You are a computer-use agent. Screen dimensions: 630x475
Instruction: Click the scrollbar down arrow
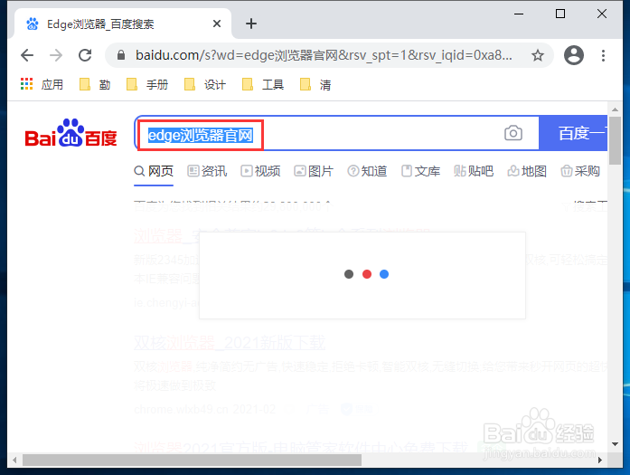(615, 444)
